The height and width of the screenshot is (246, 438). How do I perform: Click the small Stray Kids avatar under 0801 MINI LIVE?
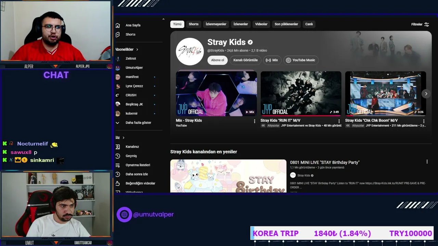pos(293,175)
